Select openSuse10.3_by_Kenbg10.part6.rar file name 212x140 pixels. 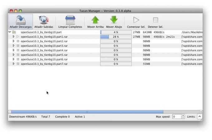click(x=44, y=59)
